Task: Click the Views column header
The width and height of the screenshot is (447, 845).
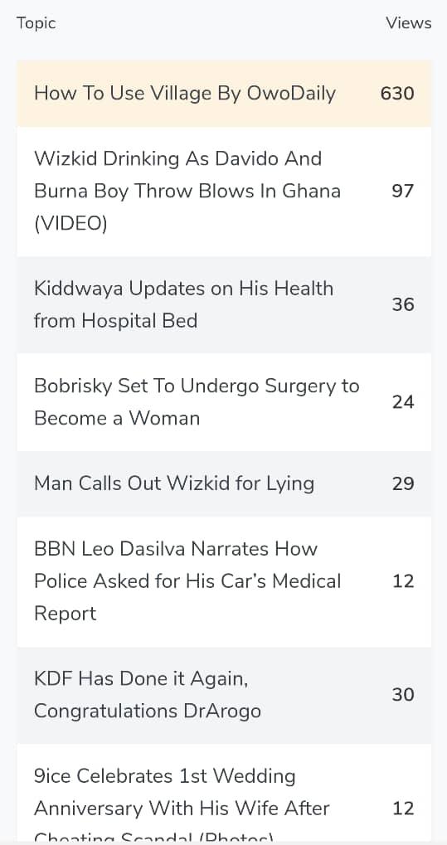Action: click(409, 23)
